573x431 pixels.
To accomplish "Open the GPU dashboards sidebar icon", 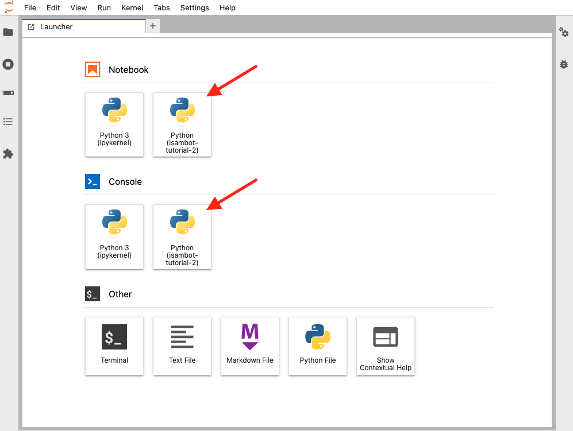I will click(8, 93).
